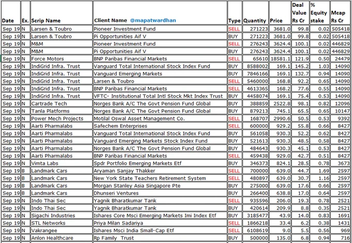The height and width of the screenshot is (243, 352).
Task: Select Mcap cell 12096
Action: (x=340, y=103)
